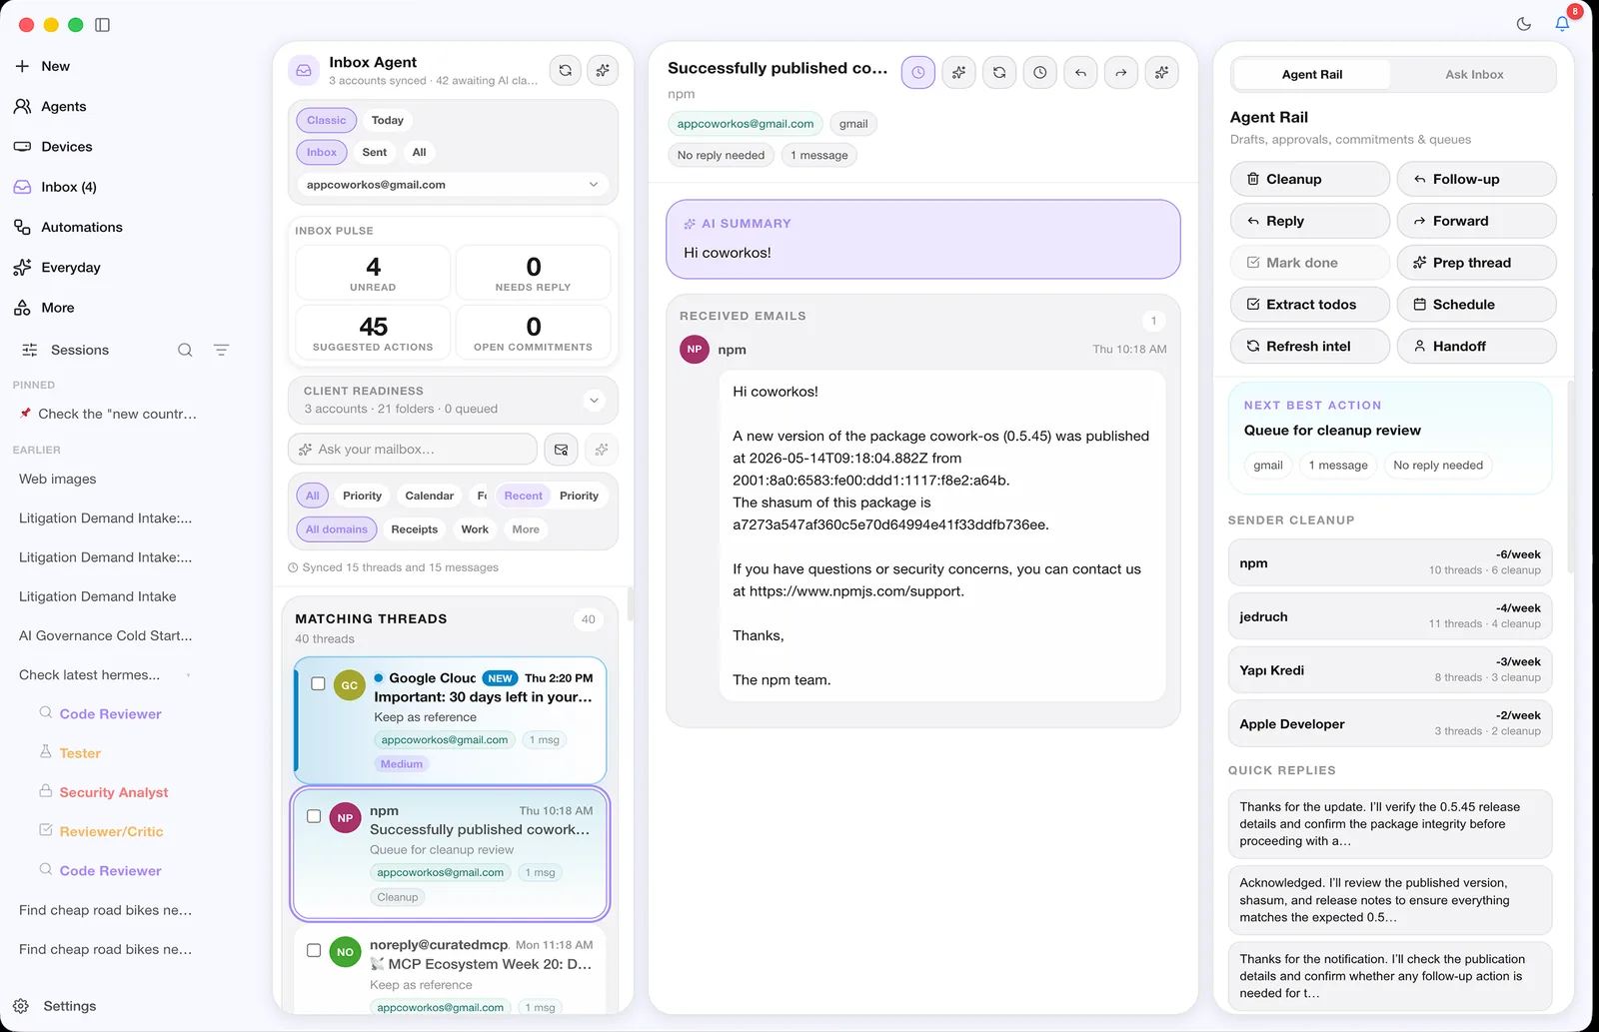
Task: Switch to dark mode moon icon
Action: [x=1524, y=24]
